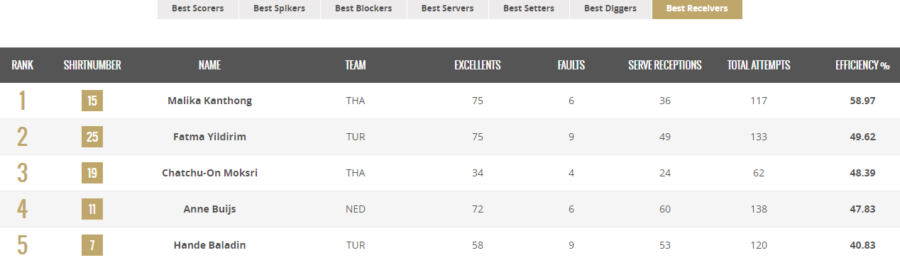
Task: Select the Best Blockers tab
Action: 363,9
